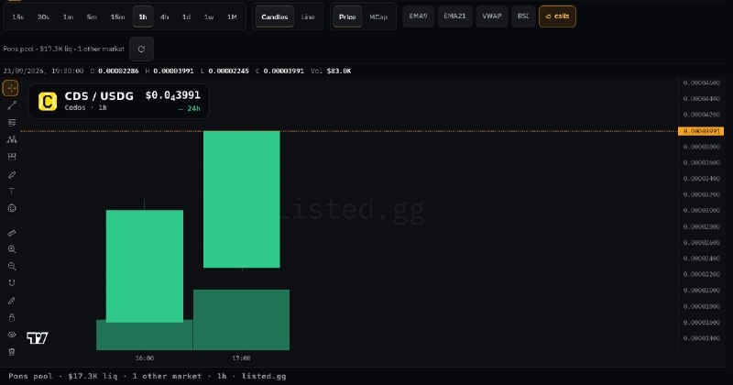Hide all drawings with eye icon

12,335
